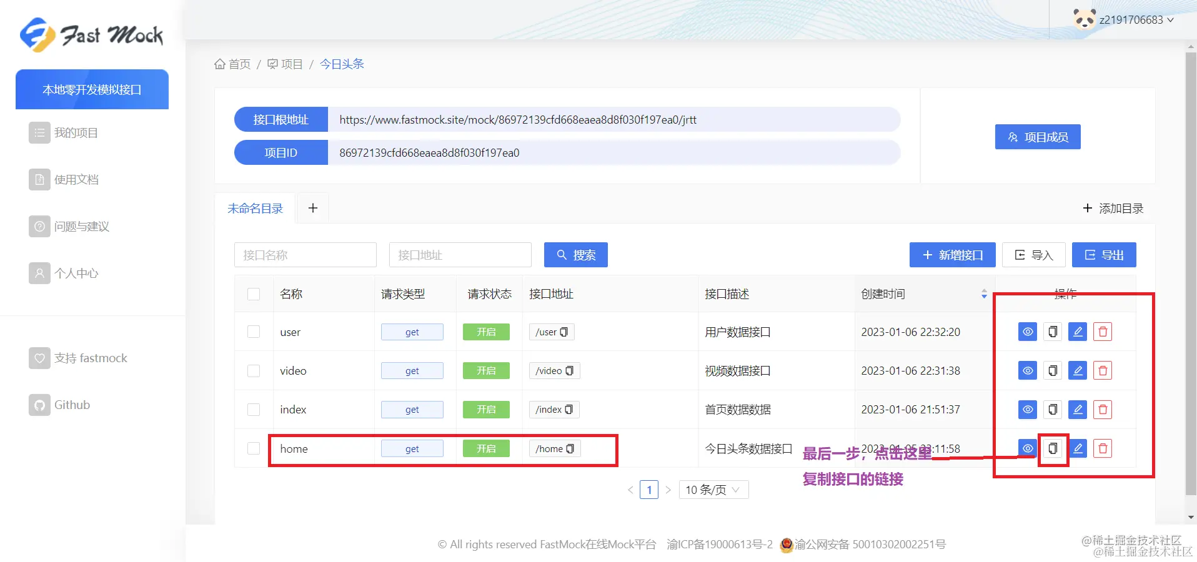
Task: Edit the index interface row
Action: point(1078,409)
